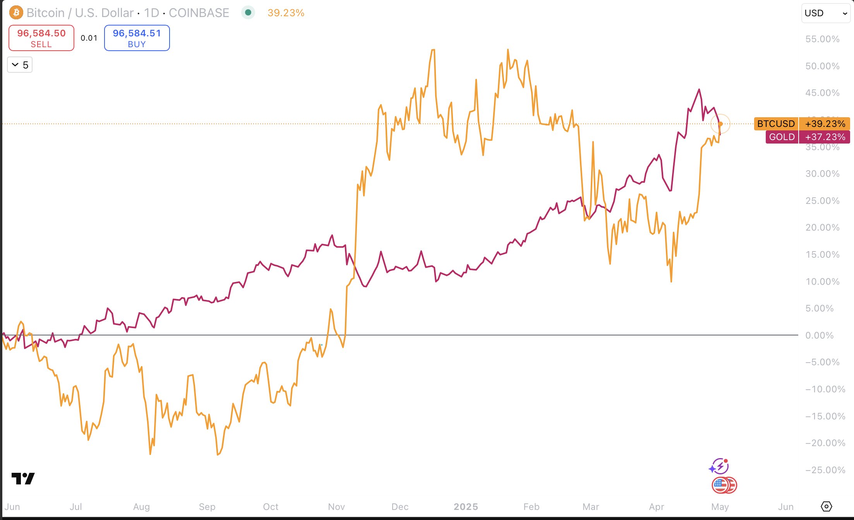
Task: Click the Bitcoin logo icon
Action: (x=16, y=13)
